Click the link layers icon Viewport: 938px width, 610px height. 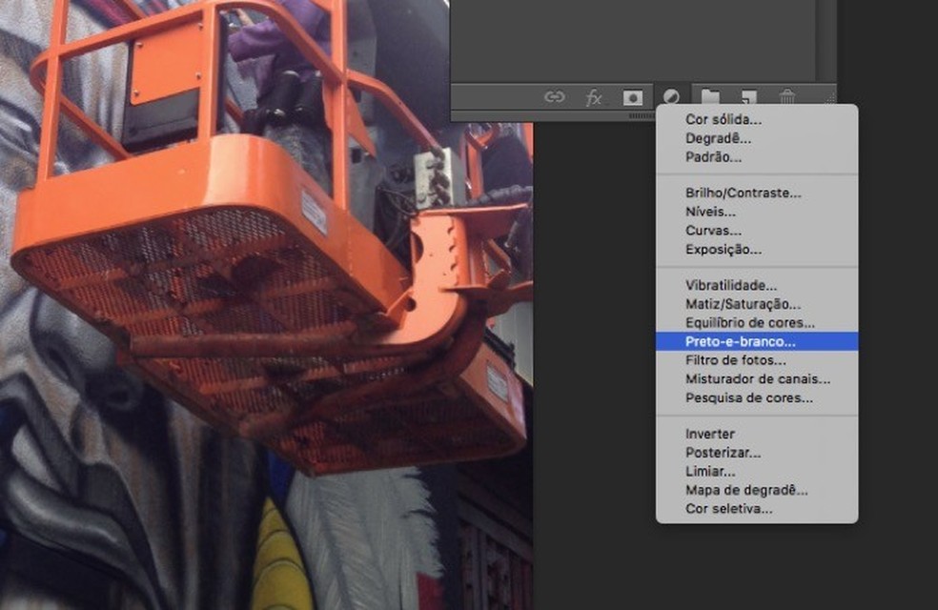pos(555,96)
